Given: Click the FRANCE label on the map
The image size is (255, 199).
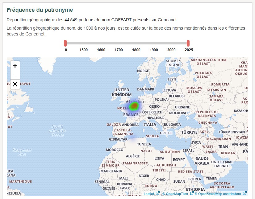Looking at the screenshot, I should [131, 115].
